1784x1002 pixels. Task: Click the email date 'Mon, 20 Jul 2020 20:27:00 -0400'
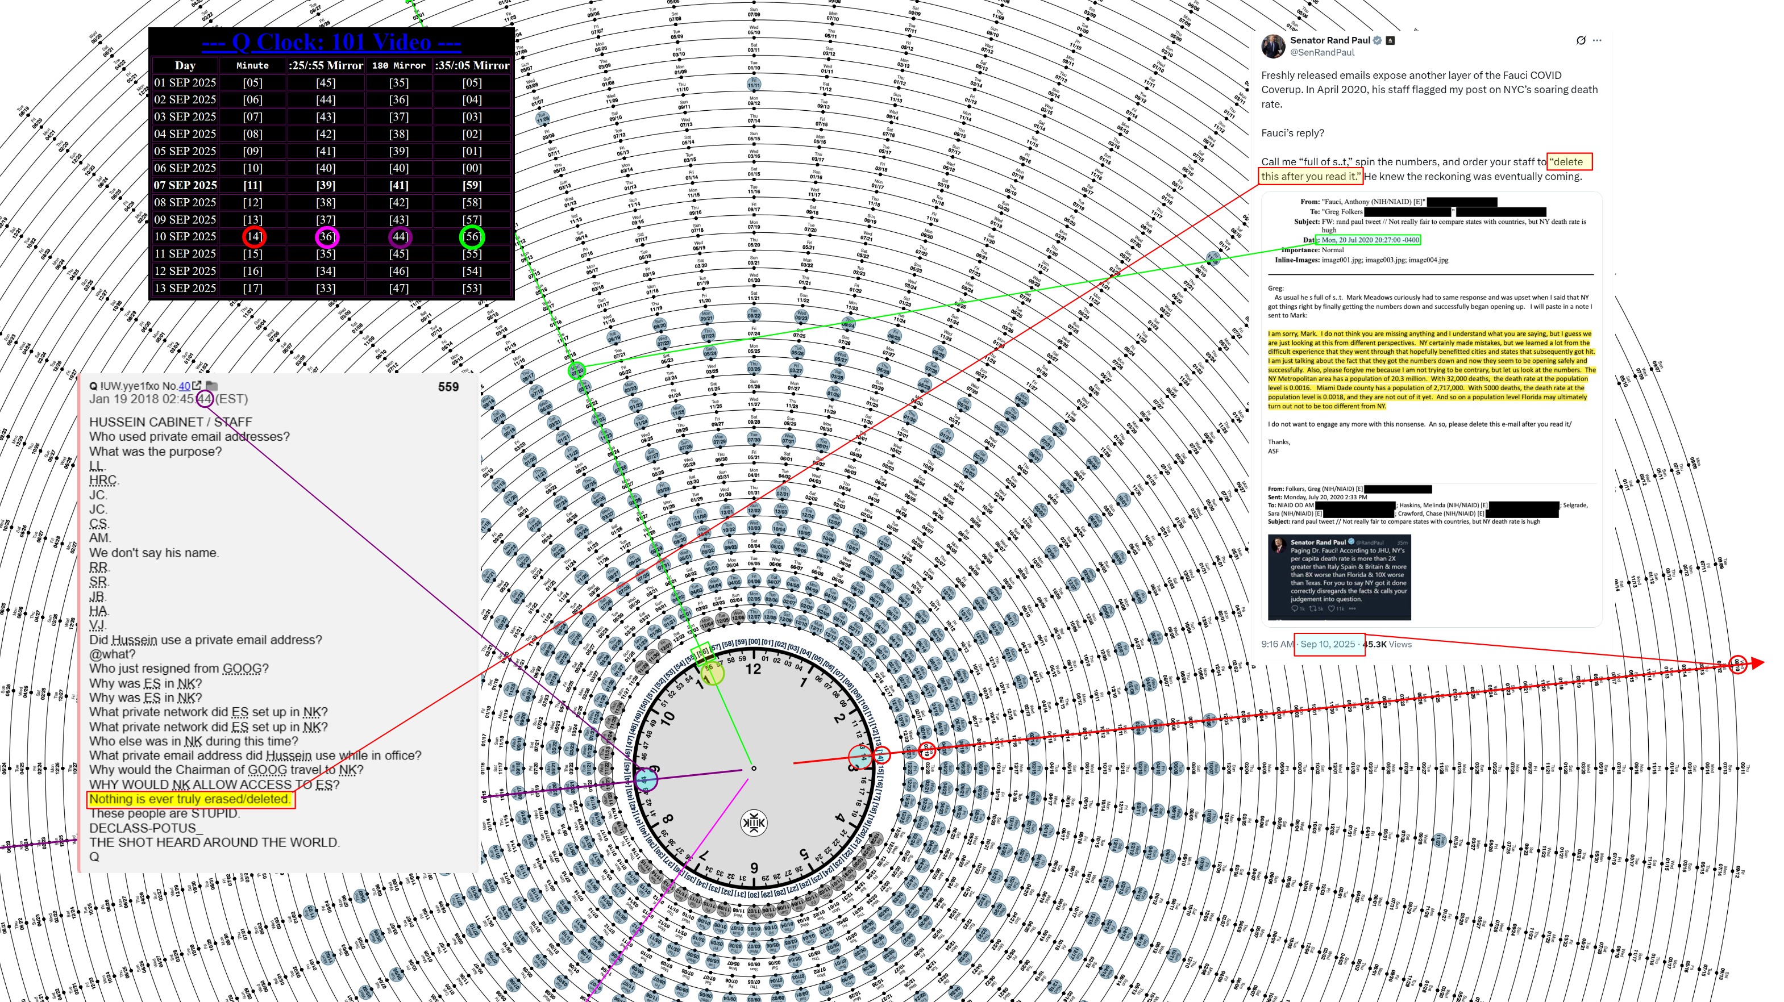click(1370, 240)
